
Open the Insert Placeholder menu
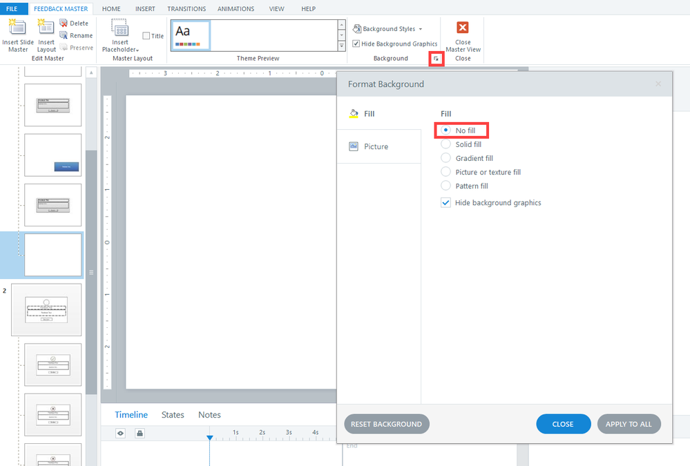pyautogui.click(x=119, y=36)
